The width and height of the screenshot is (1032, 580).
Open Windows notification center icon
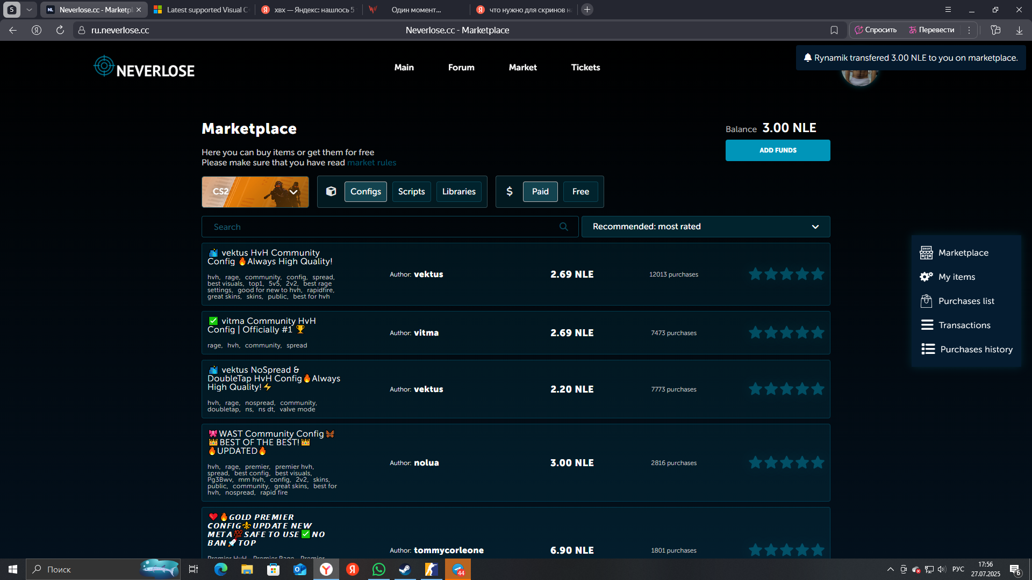pos(1015,570)
